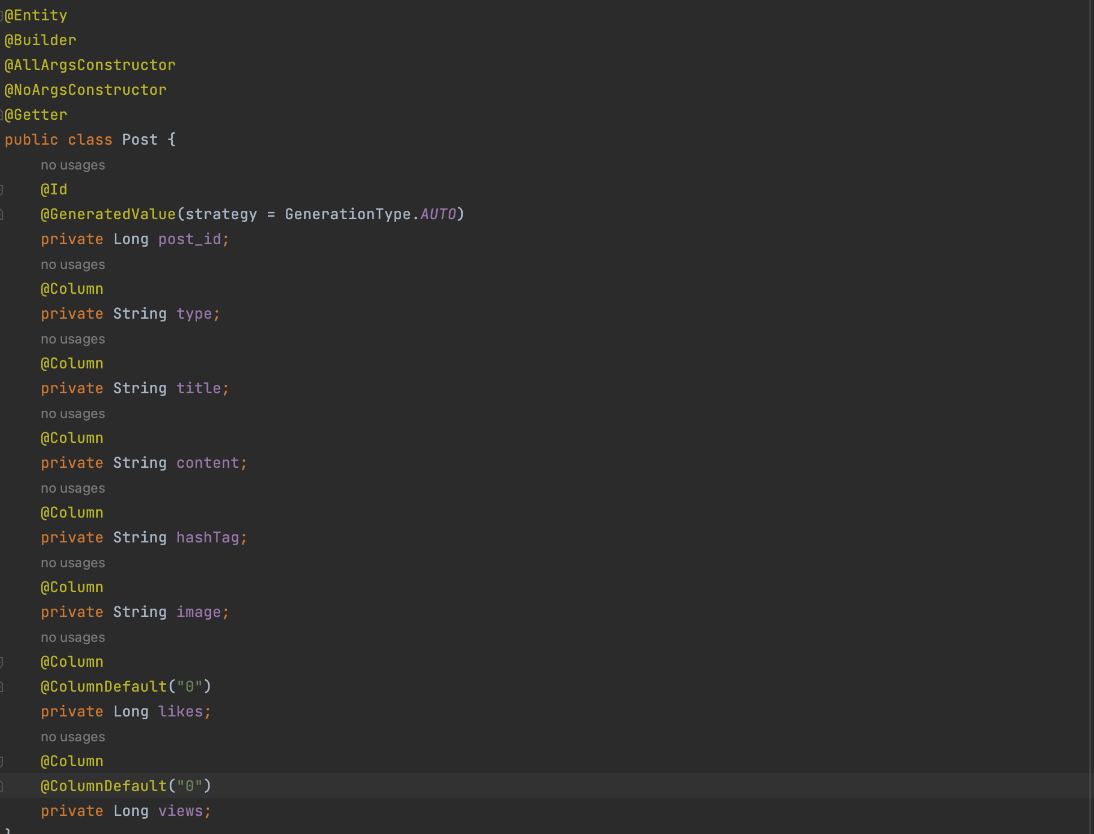
Task: Click the likes field name
Action: point(181,711)
